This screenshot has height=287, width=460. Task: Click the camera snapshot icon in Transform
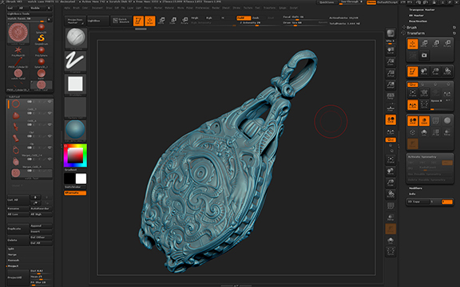pyautogui.click(x=424, y=55)
